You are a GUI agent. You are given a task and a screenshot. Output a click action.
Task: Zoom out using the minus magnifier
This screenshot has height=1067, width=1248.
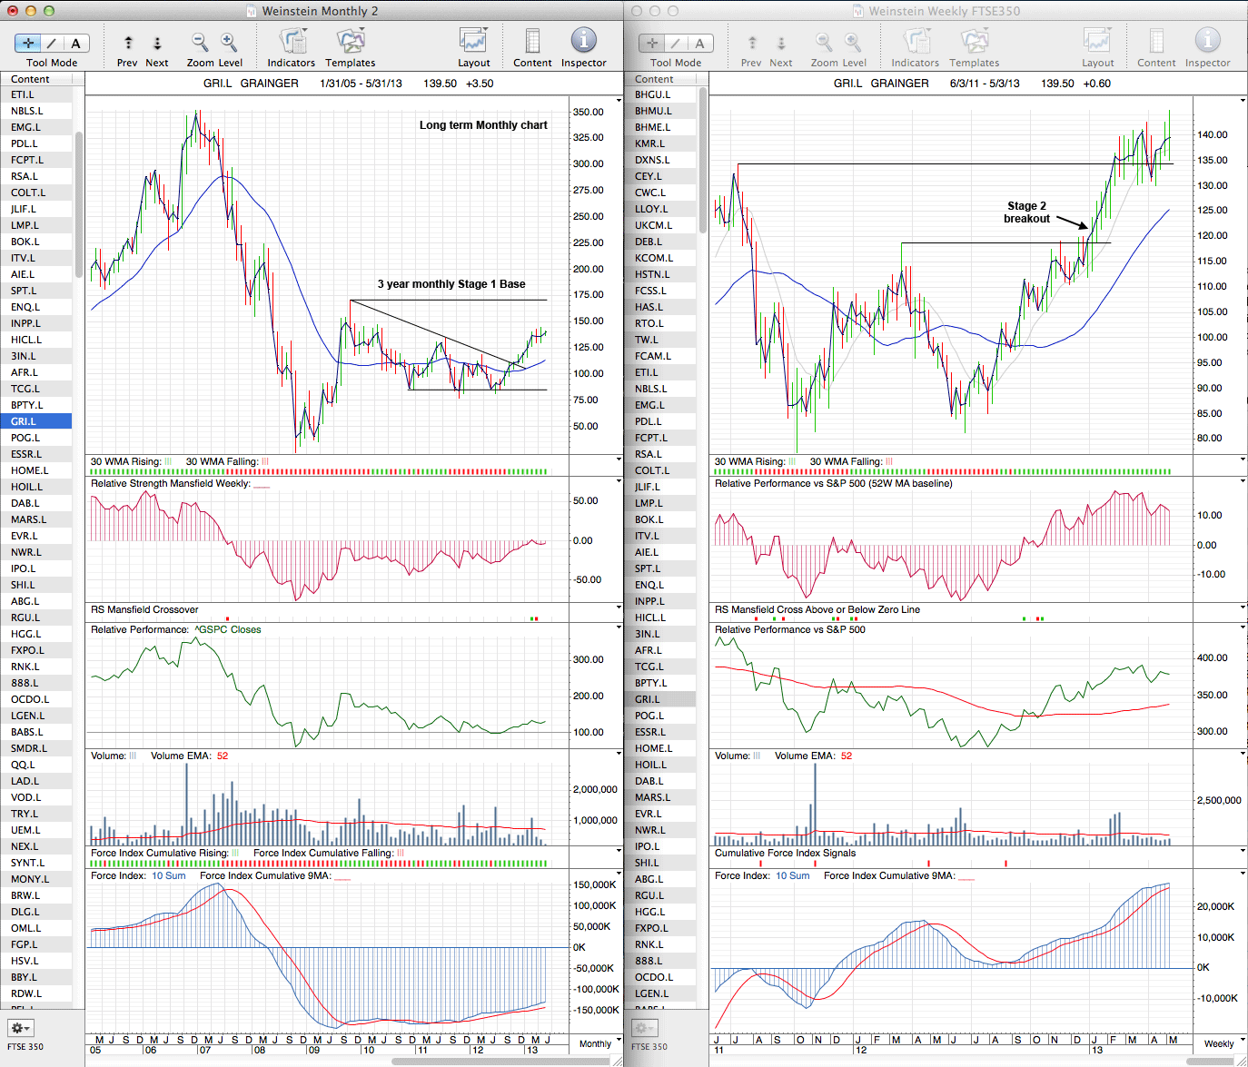(x=200, y=42)
